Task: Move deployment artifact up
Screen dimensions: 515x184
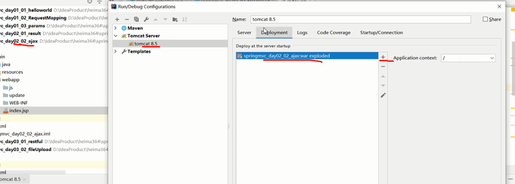Action: pyautogui.click(x=383, y=76)
